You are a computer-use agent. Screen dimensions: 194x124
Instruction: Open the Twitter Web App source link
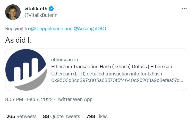pyautogui.click(x=74, y=99)
